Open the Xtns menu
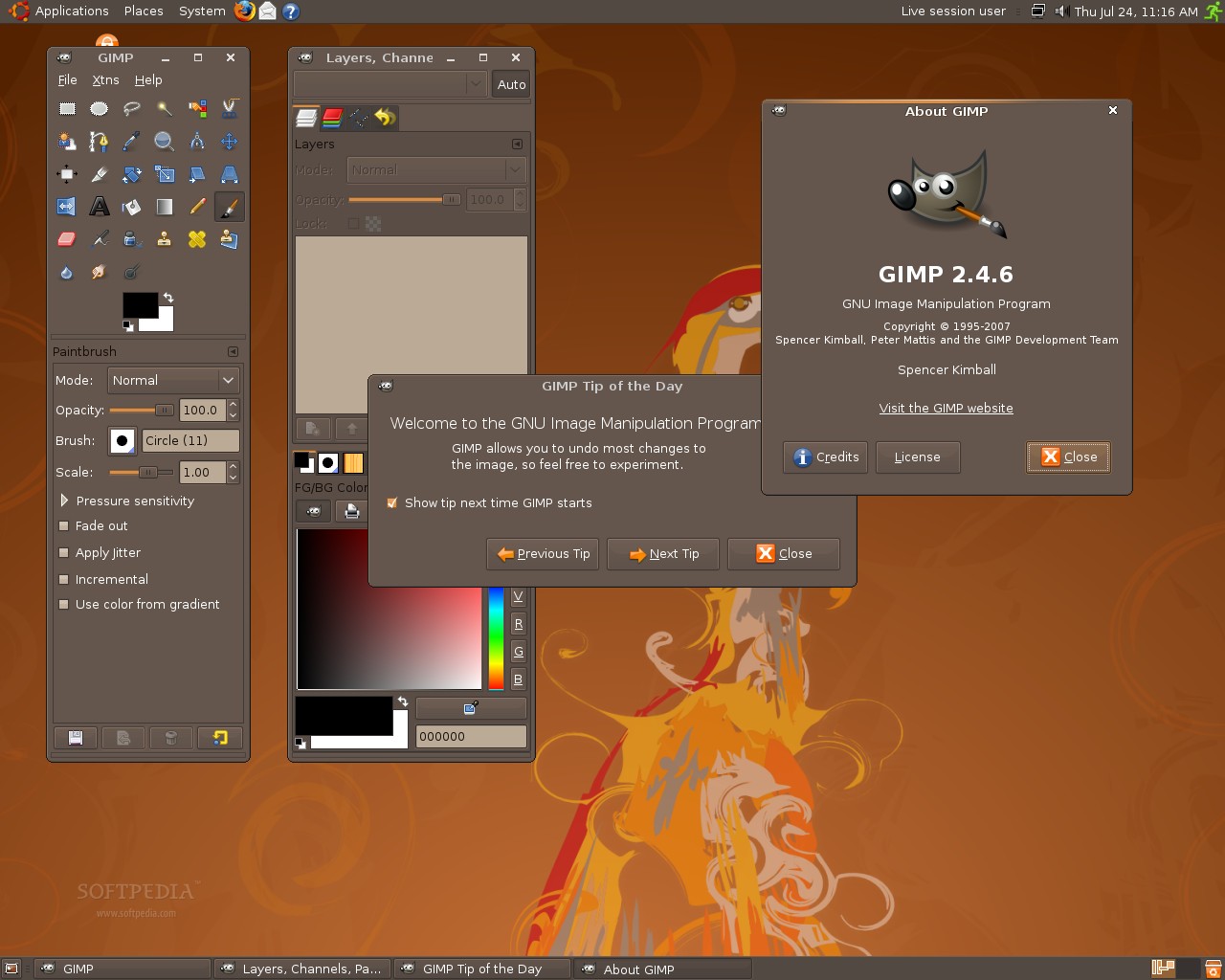Screen dimensions: 1225x980 coord(105,79)
